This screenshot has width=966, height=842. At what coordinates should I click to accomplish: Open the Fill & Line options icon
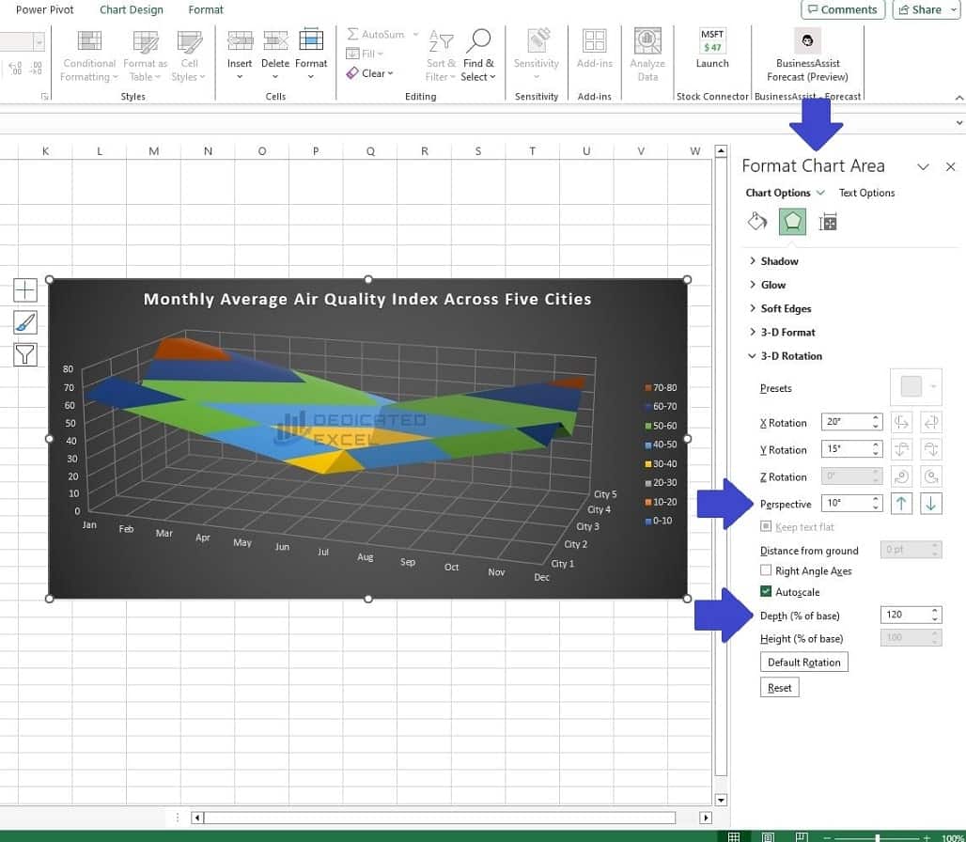pos(757,221)
